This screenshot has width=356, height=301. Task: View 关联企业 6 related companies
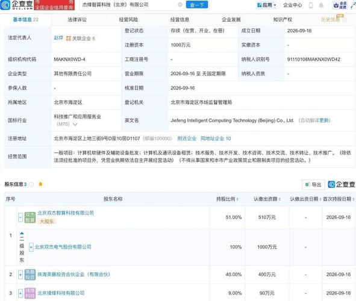(81, 39)
